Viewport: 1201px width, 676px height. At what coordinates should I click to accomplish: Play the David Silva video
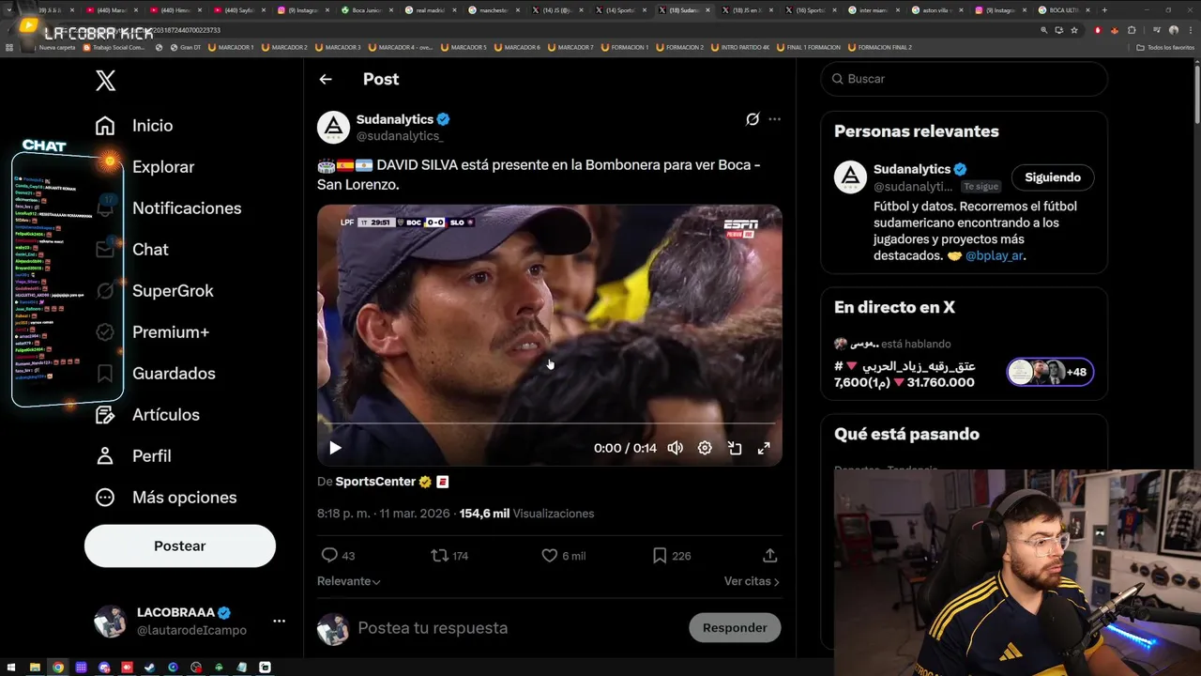[x=335, y=448]
